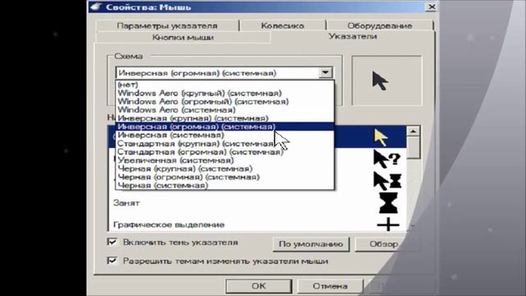Click the 'Отмена' cancel button
The image size is (526, 296).
(330, 286)
